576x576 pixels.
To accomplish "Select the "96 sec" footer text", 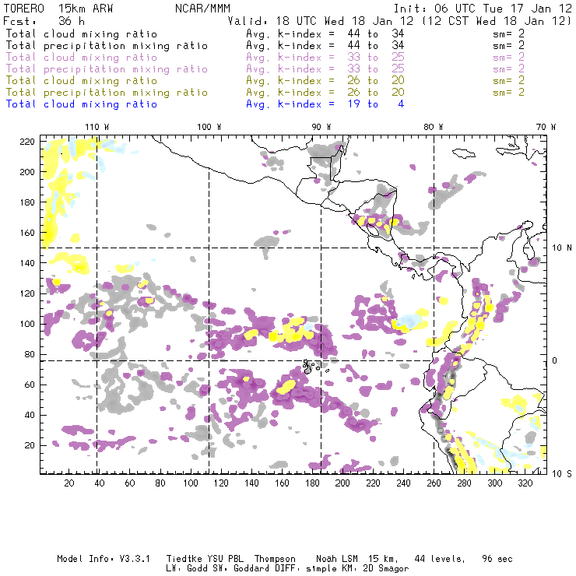I will tap(497, 559).
